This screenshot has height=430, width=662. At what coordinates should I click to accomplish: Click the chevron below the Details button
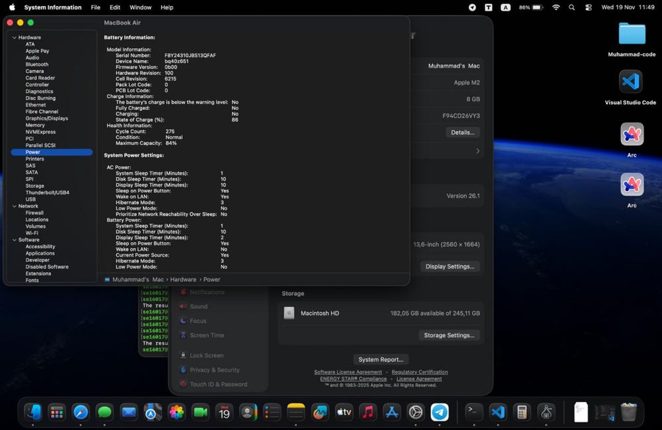point(477,151)
